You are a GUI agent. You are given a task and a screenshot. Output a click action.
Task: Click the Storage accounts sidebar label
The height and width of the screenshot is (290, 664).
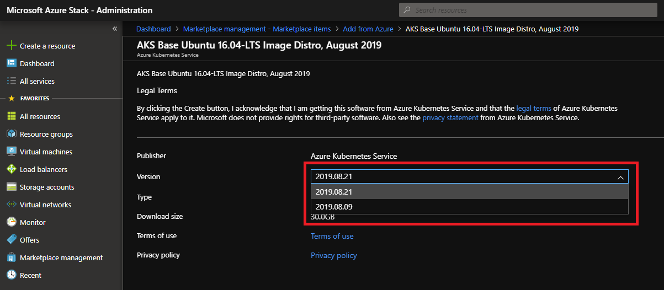pyautogui.click(x=47, y=187)
